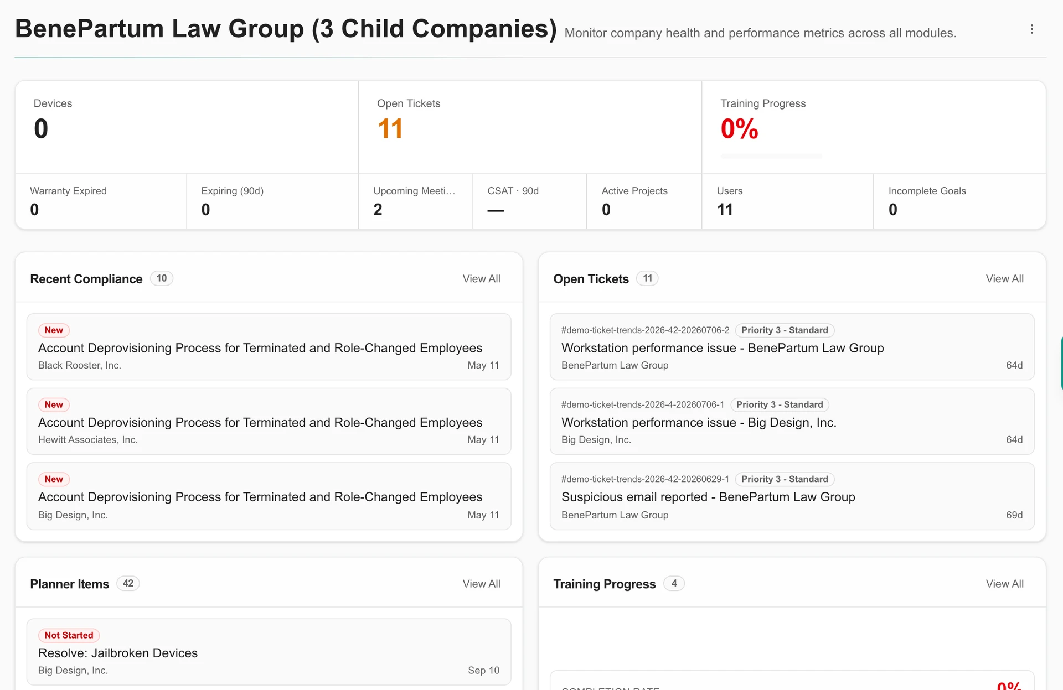Open View All for Planner Items
This screenshot has width=1063, height=690.
[481, 584]
